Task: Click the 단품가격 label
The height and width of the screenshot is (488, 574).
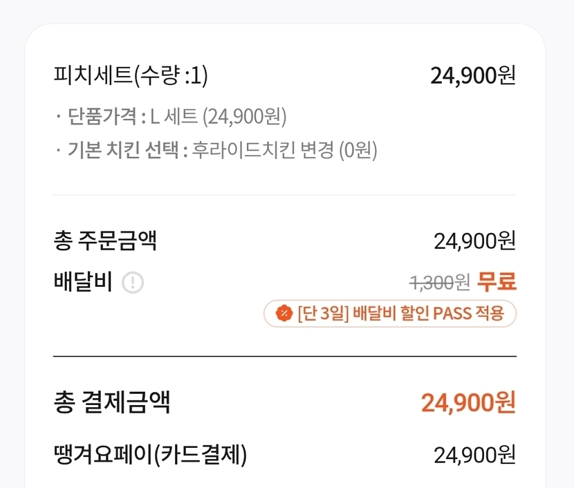Action: point(103,116)
